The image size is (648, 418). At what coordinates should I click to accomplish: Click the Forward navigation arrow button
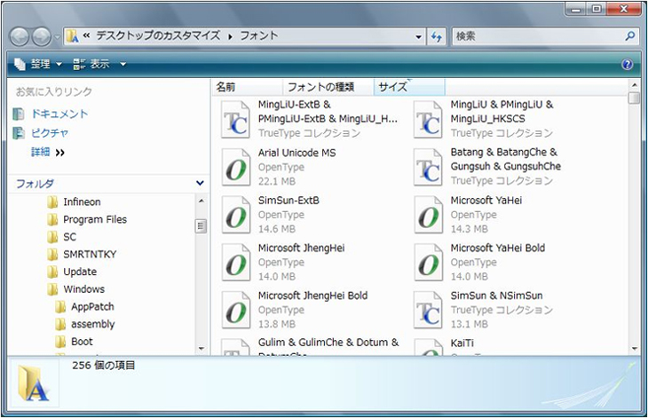point(42,37)
